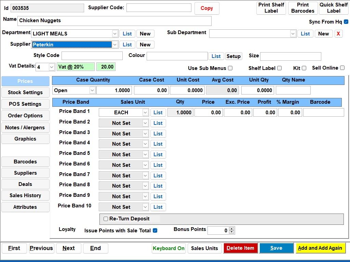Open the Sub Department dropdown
Screen dimensions: 350x262
[x=293, y=34]
